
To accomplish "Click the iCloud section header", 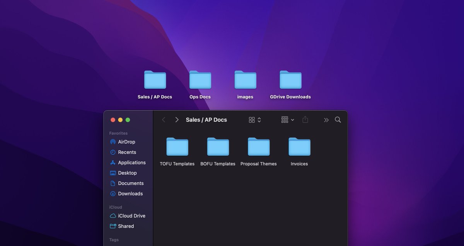I will (116, 207).
